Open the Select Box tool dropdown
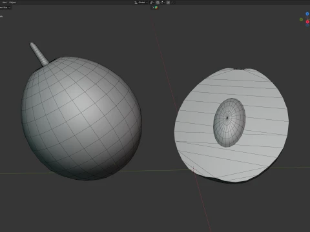Image resolution: width=310 pixels, height=232 pixels. point(5,8)
